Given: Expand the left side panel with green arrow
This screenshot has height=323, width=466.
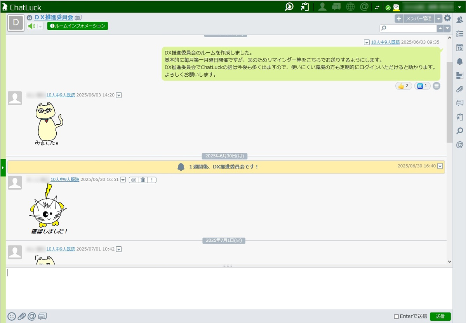Looking at the screenshot, I should 3,168.
